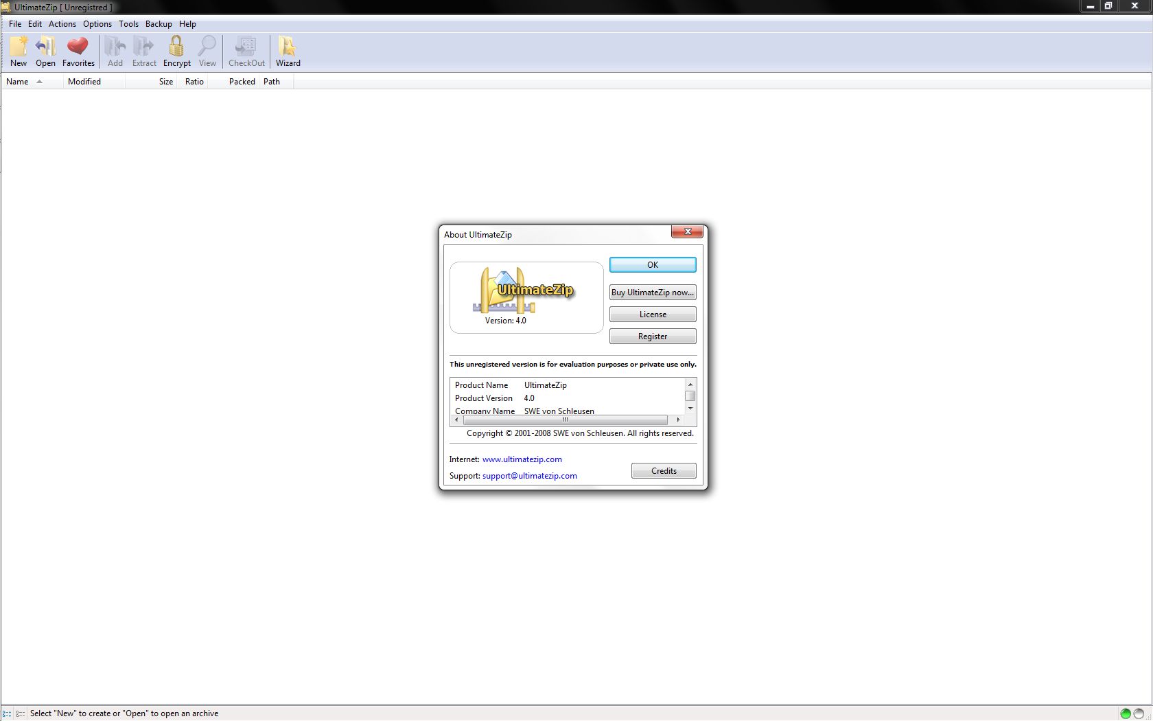Click the Credits button
Viewport: 1153px width, 721px height.
click(x=664, y=471)
